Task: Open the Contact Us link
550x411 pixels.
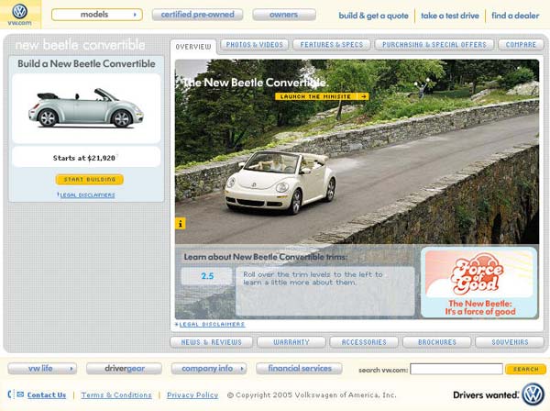Action: tap(47, 394)
